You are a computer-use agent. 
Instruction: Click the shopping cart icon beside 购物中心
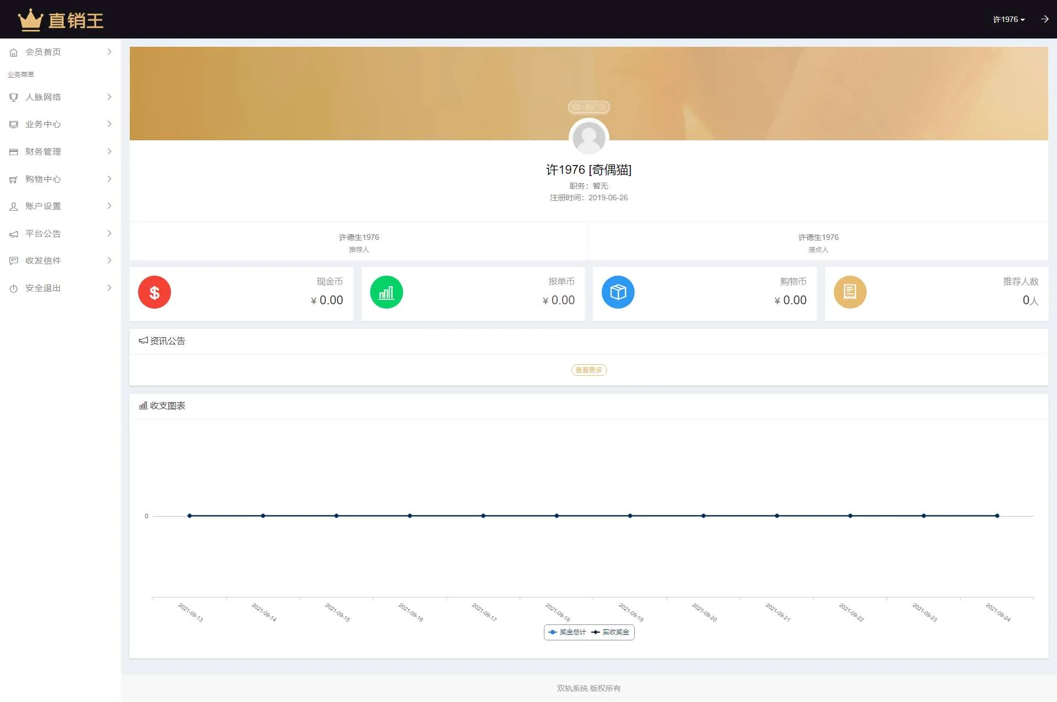coord(14,179)
